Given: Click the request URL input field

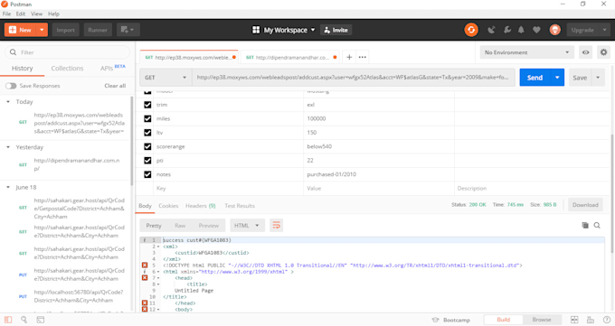Looking at the screenshot, I should 353,78.
